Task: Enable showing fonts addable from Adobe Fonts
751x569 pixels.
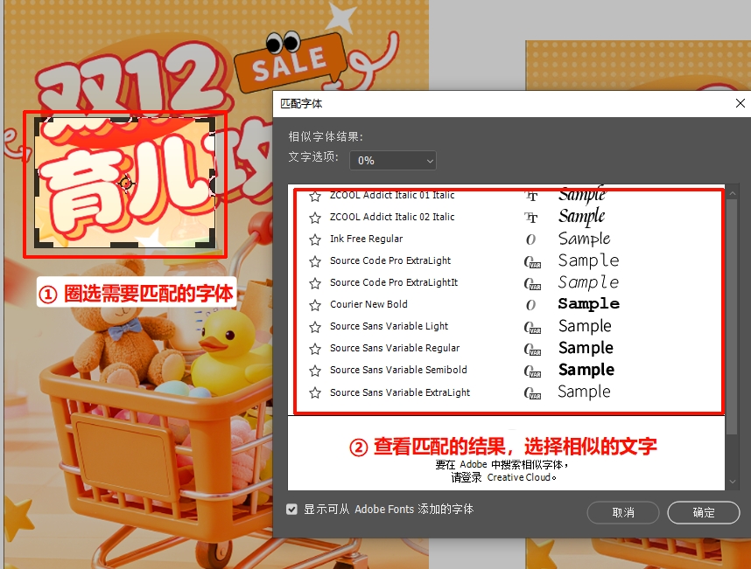Action: 291,508
